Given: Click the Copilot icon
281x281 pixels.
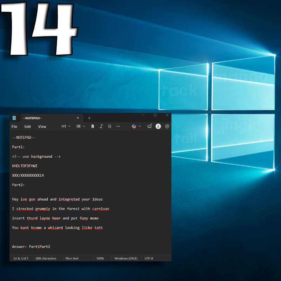Looking at the screenshot, I should click(x=134, y=126).
